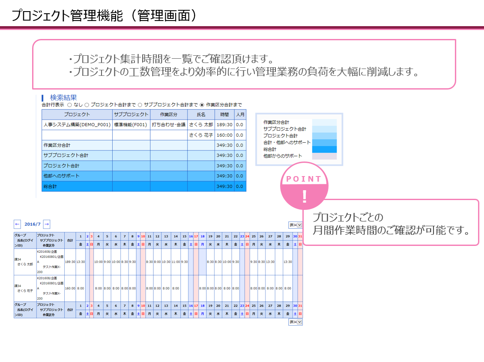Open the bottom 課34 group dropdown
This screenshot has width=484, height=362.
[x=296, y=322]
